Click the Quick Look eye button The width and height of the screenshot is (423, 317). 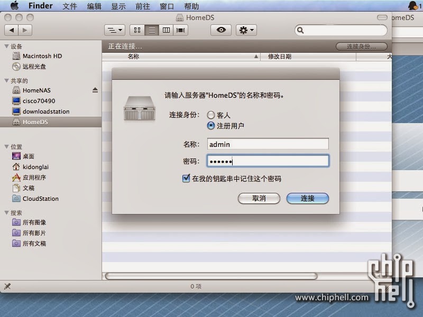221,30
